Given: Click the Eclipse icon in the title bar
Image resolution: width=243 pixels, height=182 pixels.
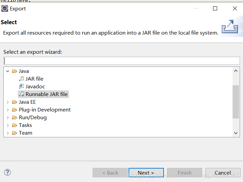Looking at the screenshot, I should (x=5, y=8).
